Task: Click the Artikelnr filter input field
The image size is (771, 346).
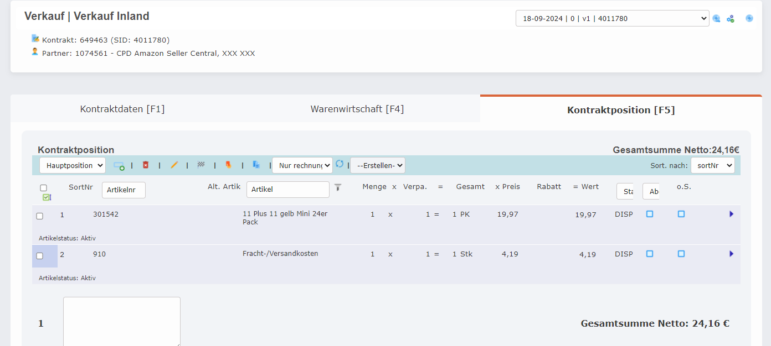Action: 124,190
